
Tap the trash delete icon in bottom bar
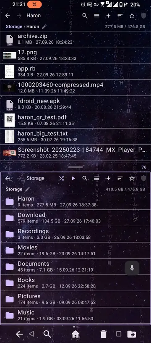[104, 334]
